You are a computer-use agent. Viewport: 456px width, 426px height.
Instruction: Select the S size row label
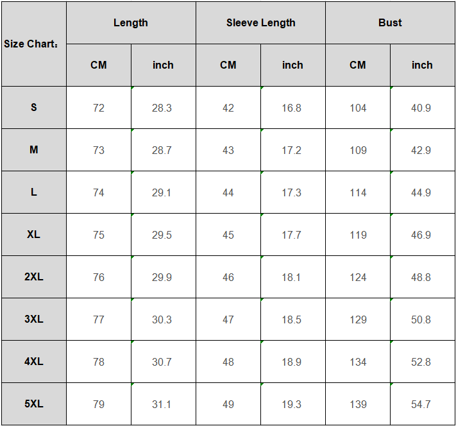click(33, 108)
